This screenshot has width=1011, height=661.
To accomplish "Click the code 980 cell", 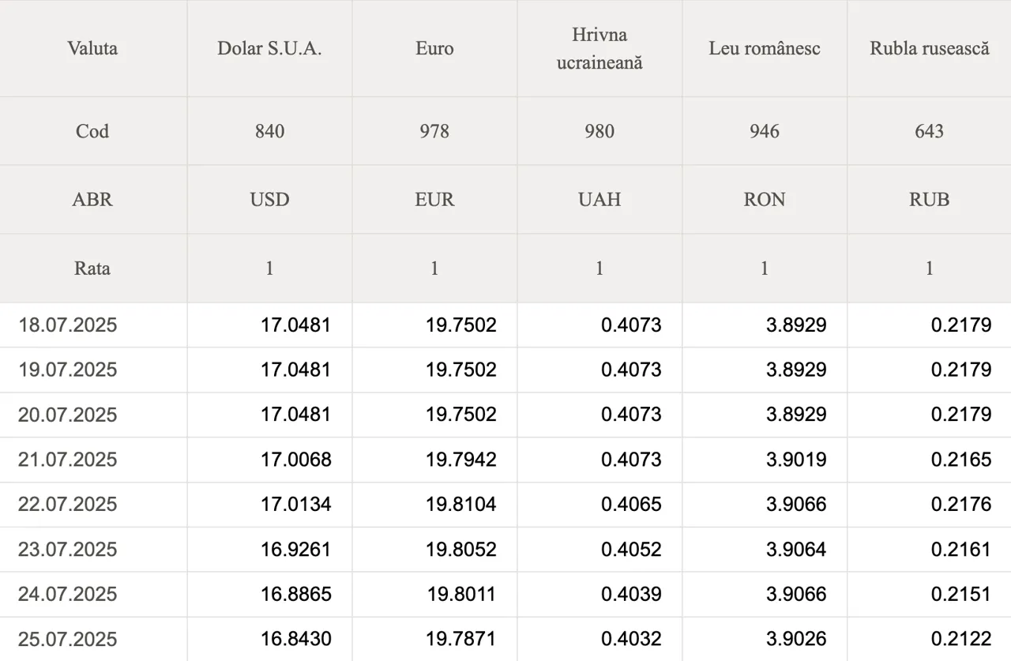I will pyautogui.click(x=599, y=131).
